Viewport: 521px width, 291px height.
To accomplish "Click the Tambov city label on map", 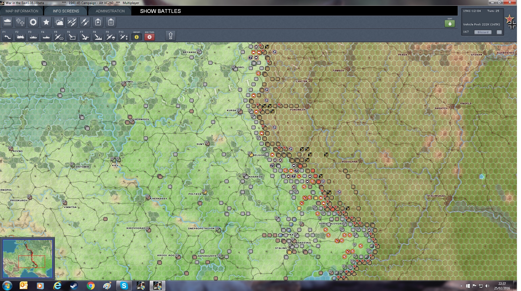I will pyautogui.click(x=338, y=71).
